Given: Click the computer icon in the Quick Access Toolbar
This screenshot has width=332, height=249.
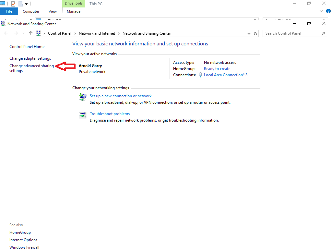Looking at the screenshot, I should (x=3, y=4).
